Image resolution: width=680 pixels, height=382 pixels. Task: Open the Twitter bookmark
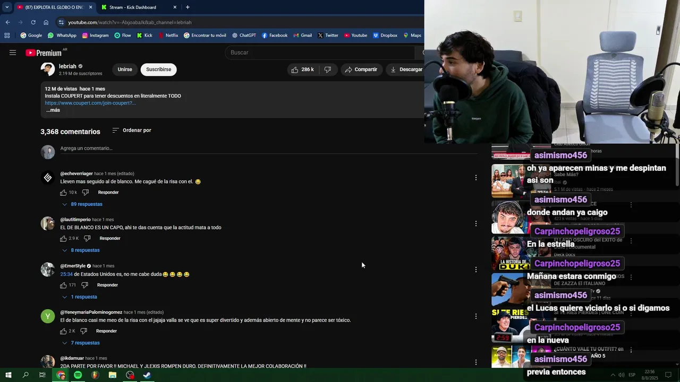click(x=328, y=36)
